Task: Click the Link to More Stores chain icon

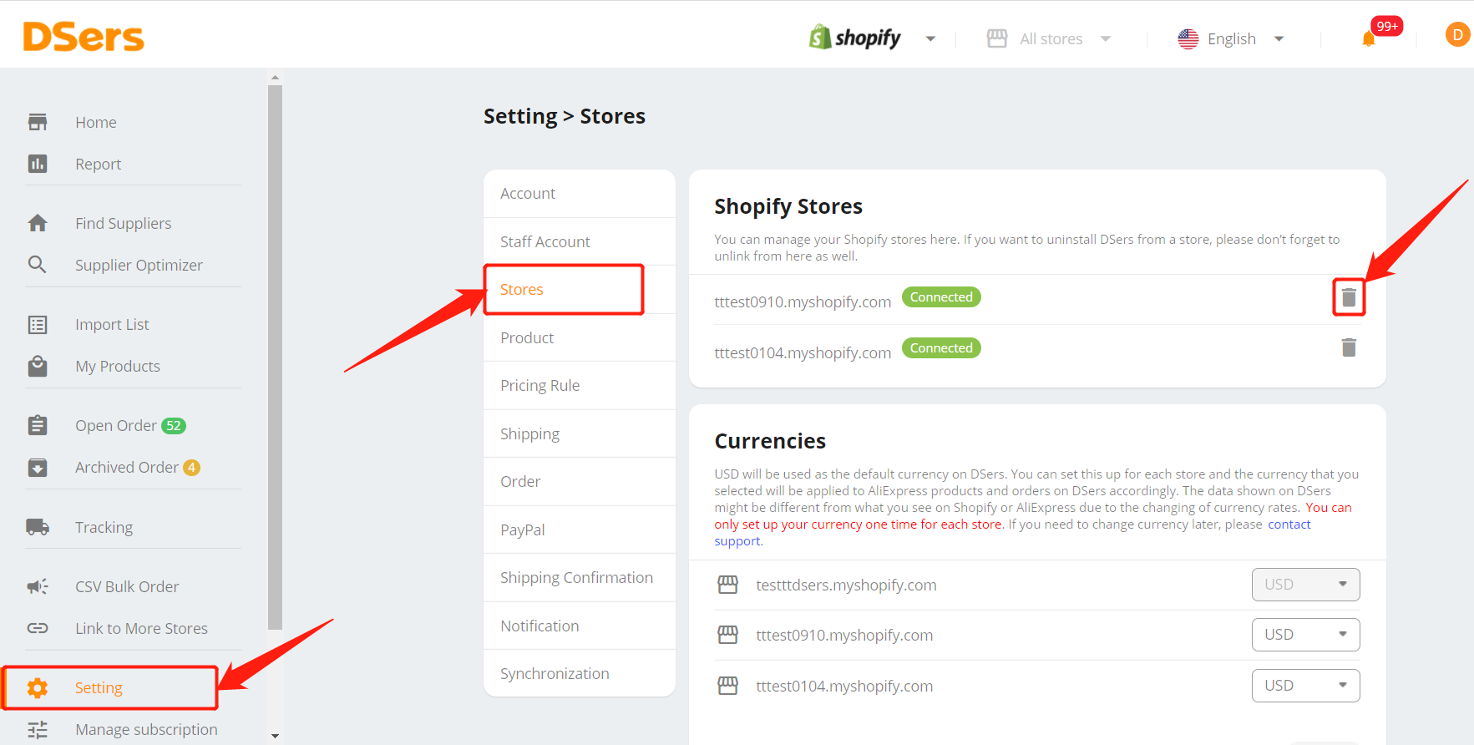Action: click(38, 628)
